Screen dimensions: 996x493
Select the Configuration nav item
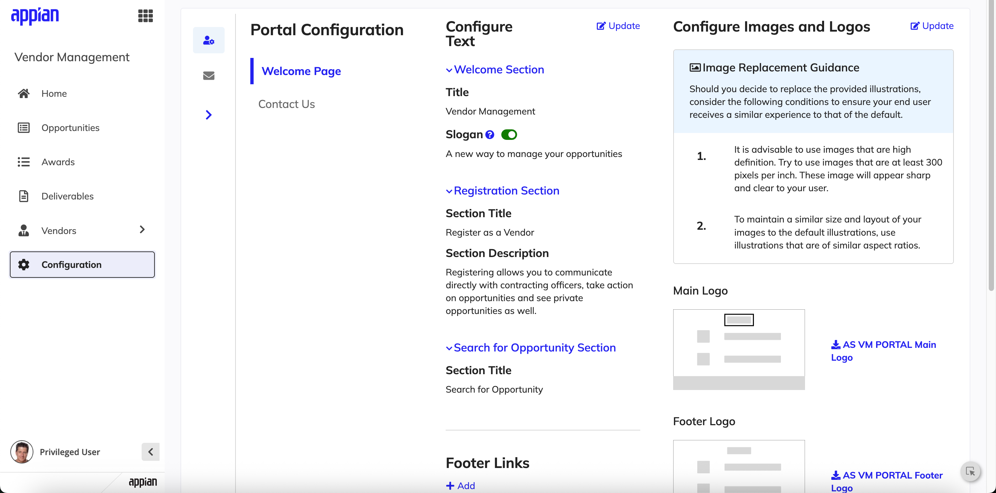(x=82, y=265)
